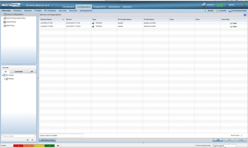This screenshot has width=248, height=148.
Task: Clear overrides for wm3400-771DDA
Action: coord(233,27)
